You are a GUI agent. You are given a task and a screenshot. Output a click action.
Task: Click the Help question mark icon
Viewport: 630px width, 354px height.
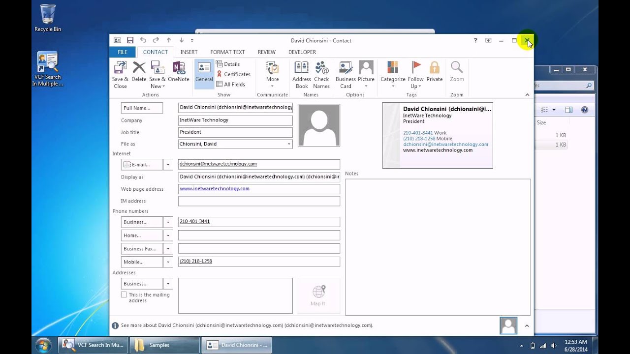475,40
